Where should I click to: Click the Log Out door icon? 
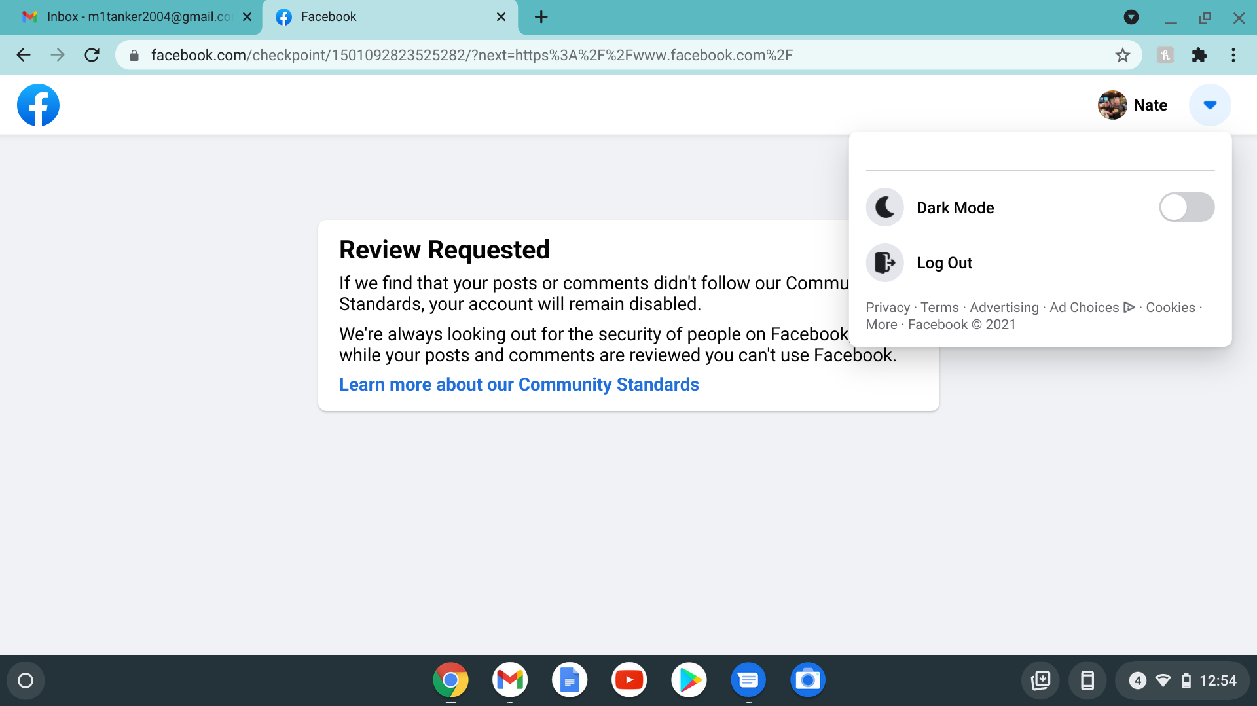[884, 263]
